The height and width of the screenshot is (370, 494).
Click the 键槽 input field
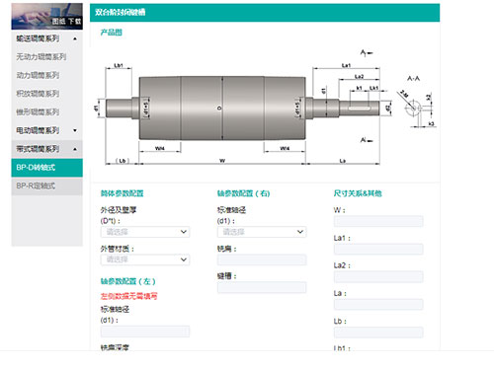262,287
